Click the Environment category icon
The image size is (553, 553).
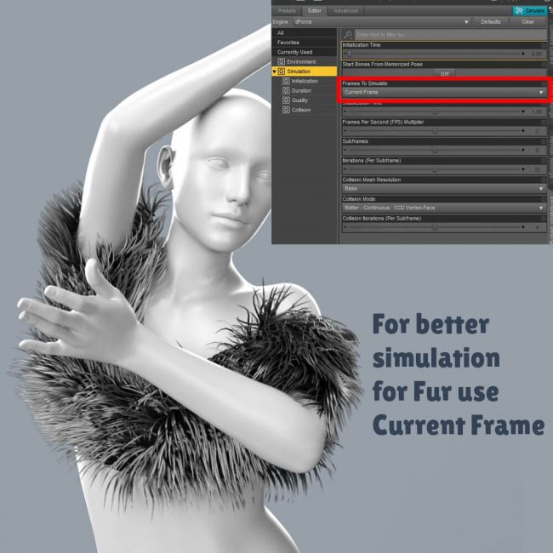coord(282,62)
